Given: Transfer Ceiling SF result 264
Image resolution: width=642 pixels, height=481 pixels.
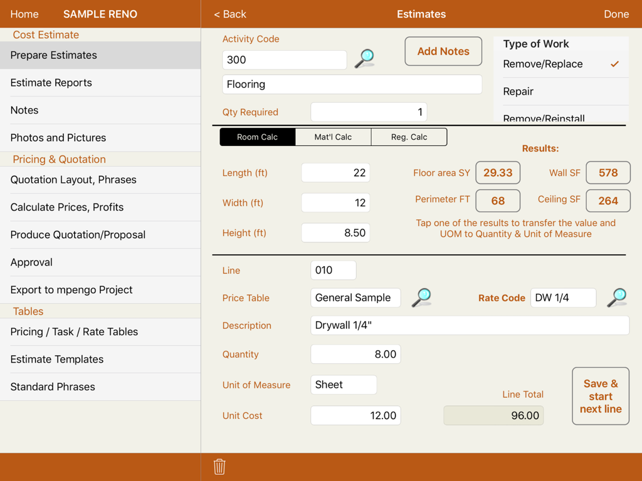Looking at the screenshot, I should [x=608, y=200].
